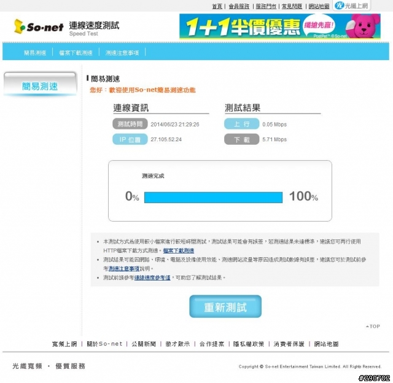The width and height of the screenshot is (393, 383).
Task: Open 會員服務 top link
Action: 239,6
